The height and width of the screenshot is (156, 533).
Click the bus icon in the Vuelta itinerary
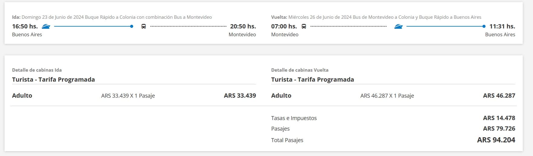coord(304,27)
